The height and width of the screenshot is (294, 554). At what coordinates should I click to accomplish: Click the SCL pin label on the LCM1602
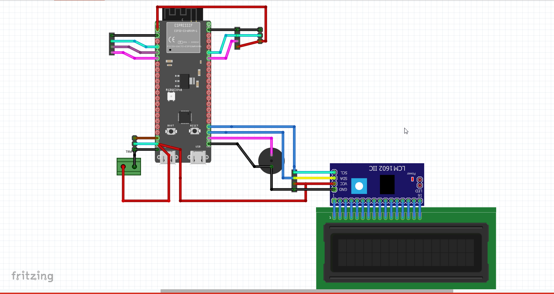pyautogui.click(x=344, y=173)
